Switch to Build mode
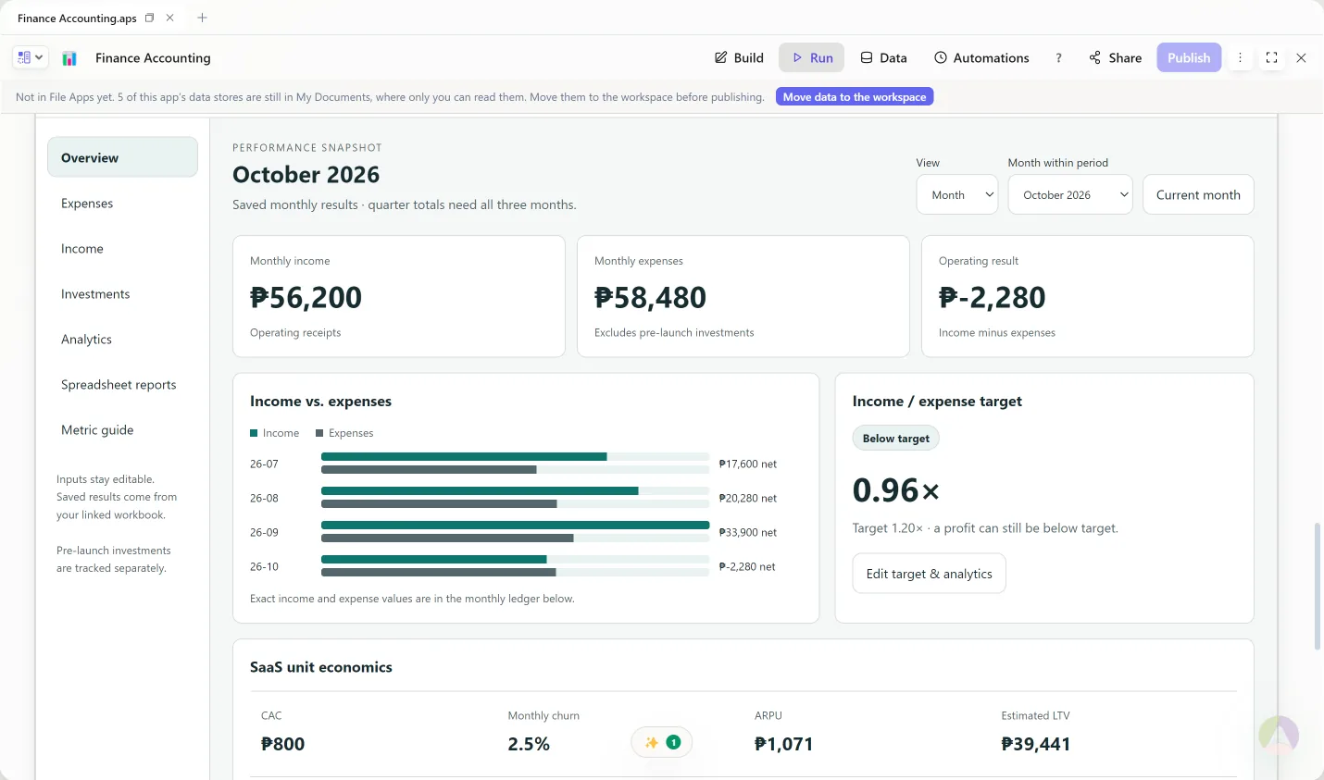 [x=739, y=57]
